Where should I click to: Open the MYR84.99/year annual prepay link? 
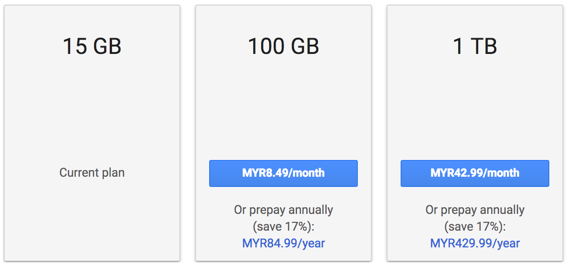point(283,243)
